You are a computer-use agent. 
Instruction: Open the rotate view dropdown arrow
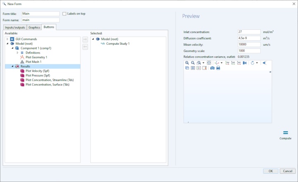tap(257, 63)
